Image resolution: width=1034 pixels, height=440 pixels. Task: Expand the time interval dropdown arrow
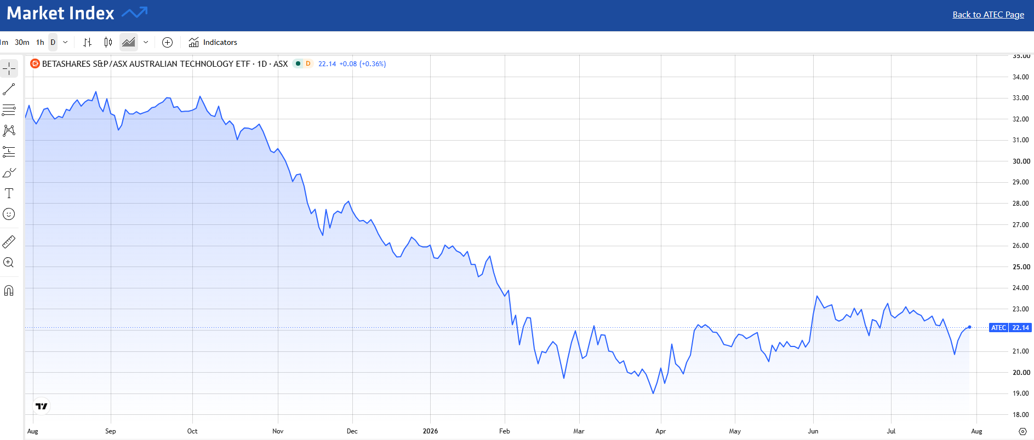click(65, 42)
